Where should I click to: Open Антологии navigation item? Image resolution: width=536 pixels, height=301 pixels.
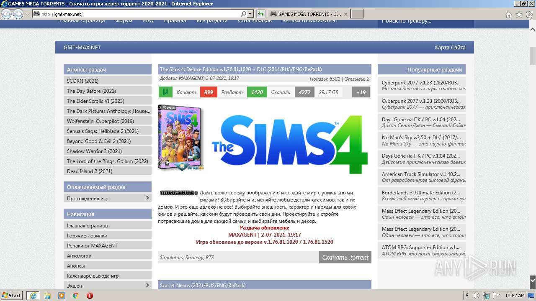pyautogui.click(x=108, y=255)
